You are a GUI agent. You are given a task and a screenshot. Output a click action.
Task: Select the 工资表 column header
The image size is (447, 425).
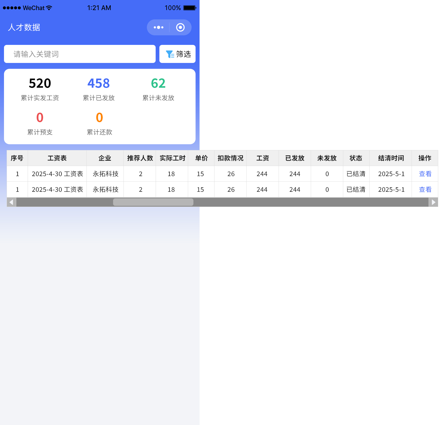(57, 158)
